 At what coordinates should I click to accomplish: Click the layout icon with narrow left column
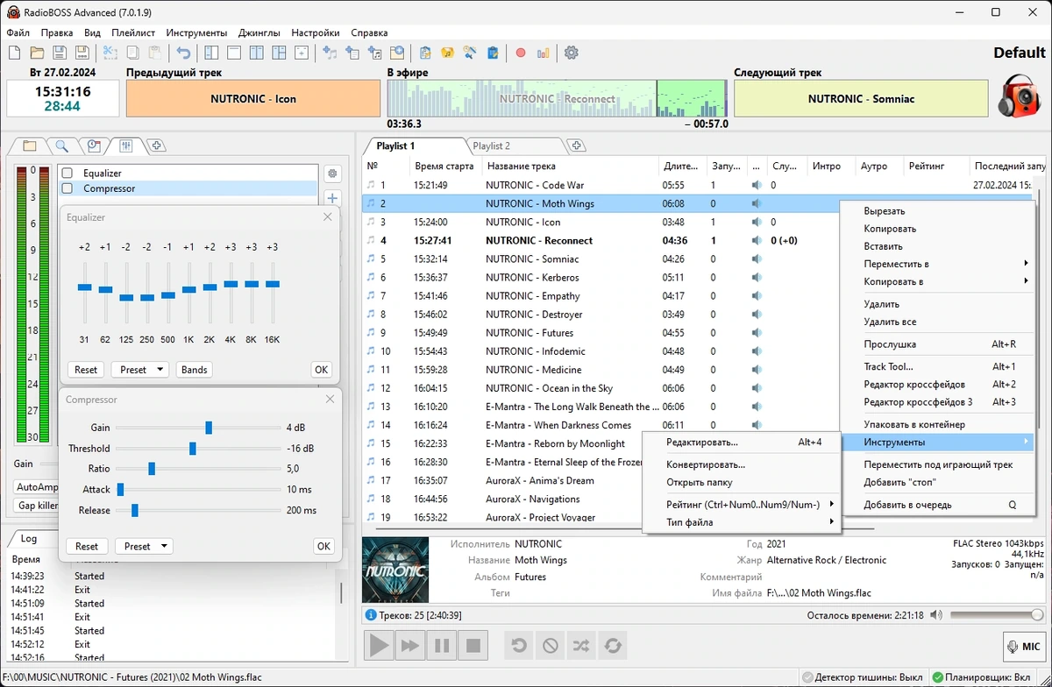[x=211, y=53]
